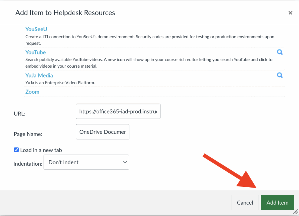Choose YuJa Media from the tool list
The width and height of the screenshot is (299, 216).
[x=39, y=75]
